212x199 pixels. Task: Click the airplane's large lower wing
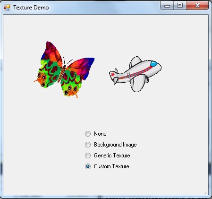[138, 83]
